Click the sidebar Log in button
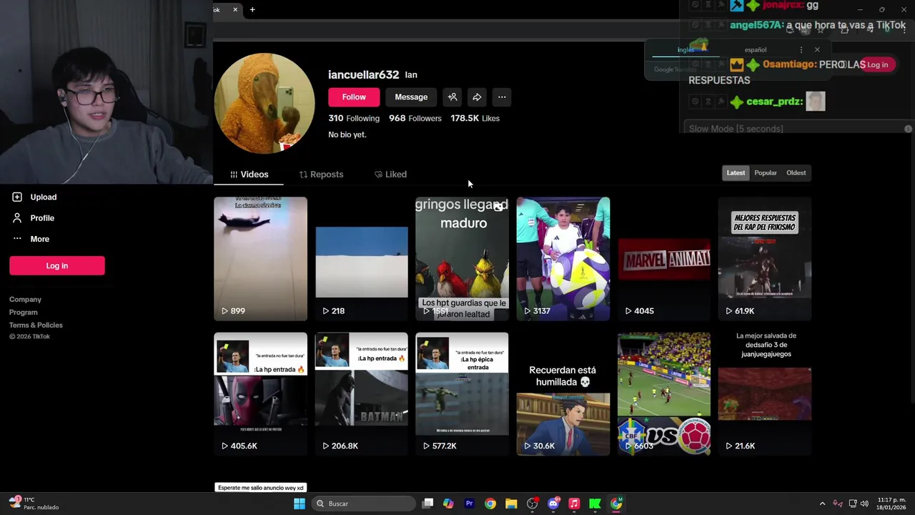This screenshot has height=515, width=915. point(57,265)
